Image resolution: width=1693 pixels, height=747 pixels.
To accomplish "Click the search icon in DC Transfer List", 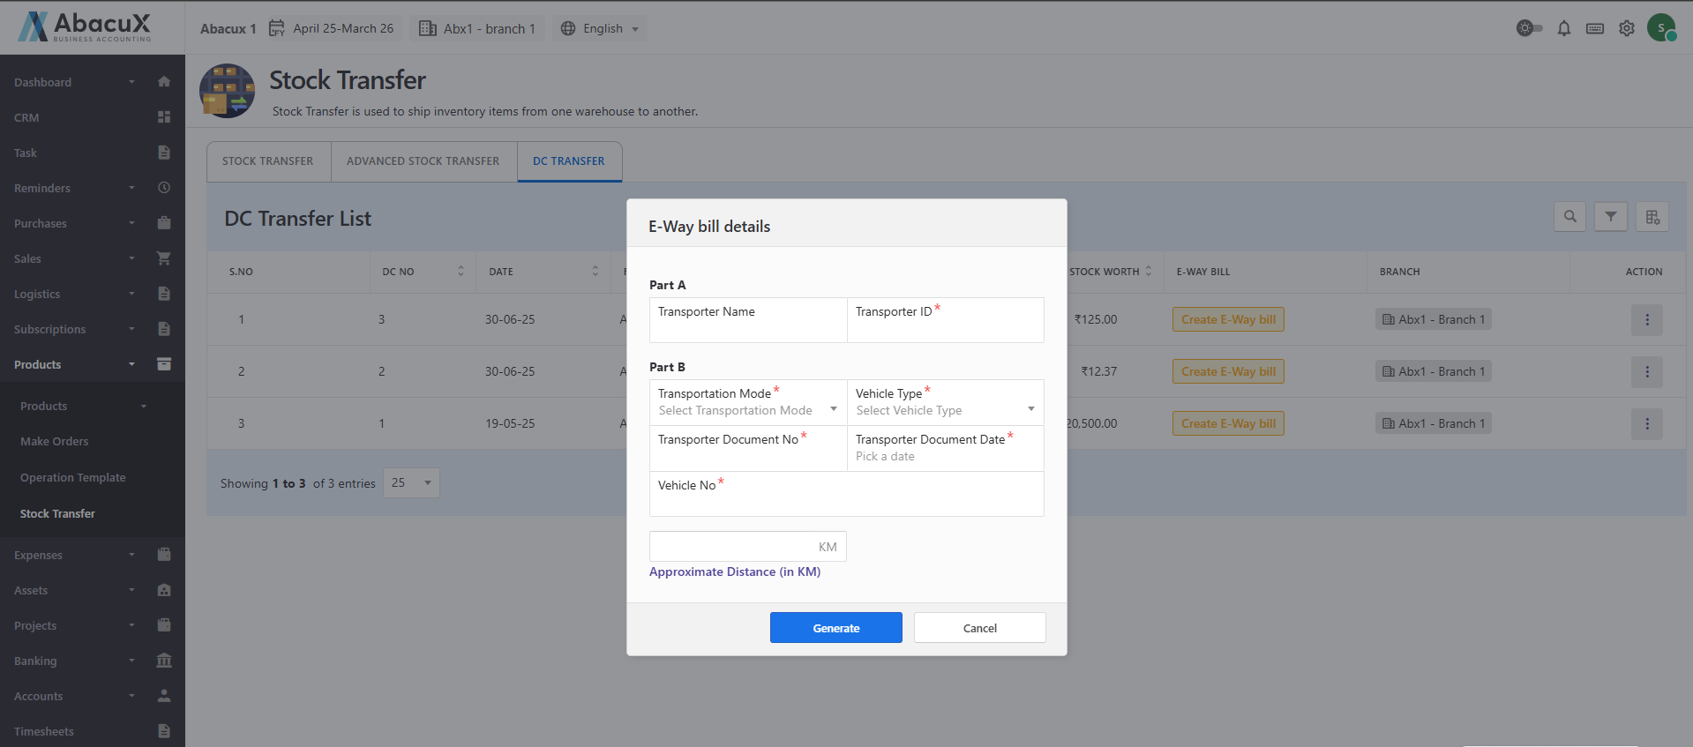I will (1569, 217).
